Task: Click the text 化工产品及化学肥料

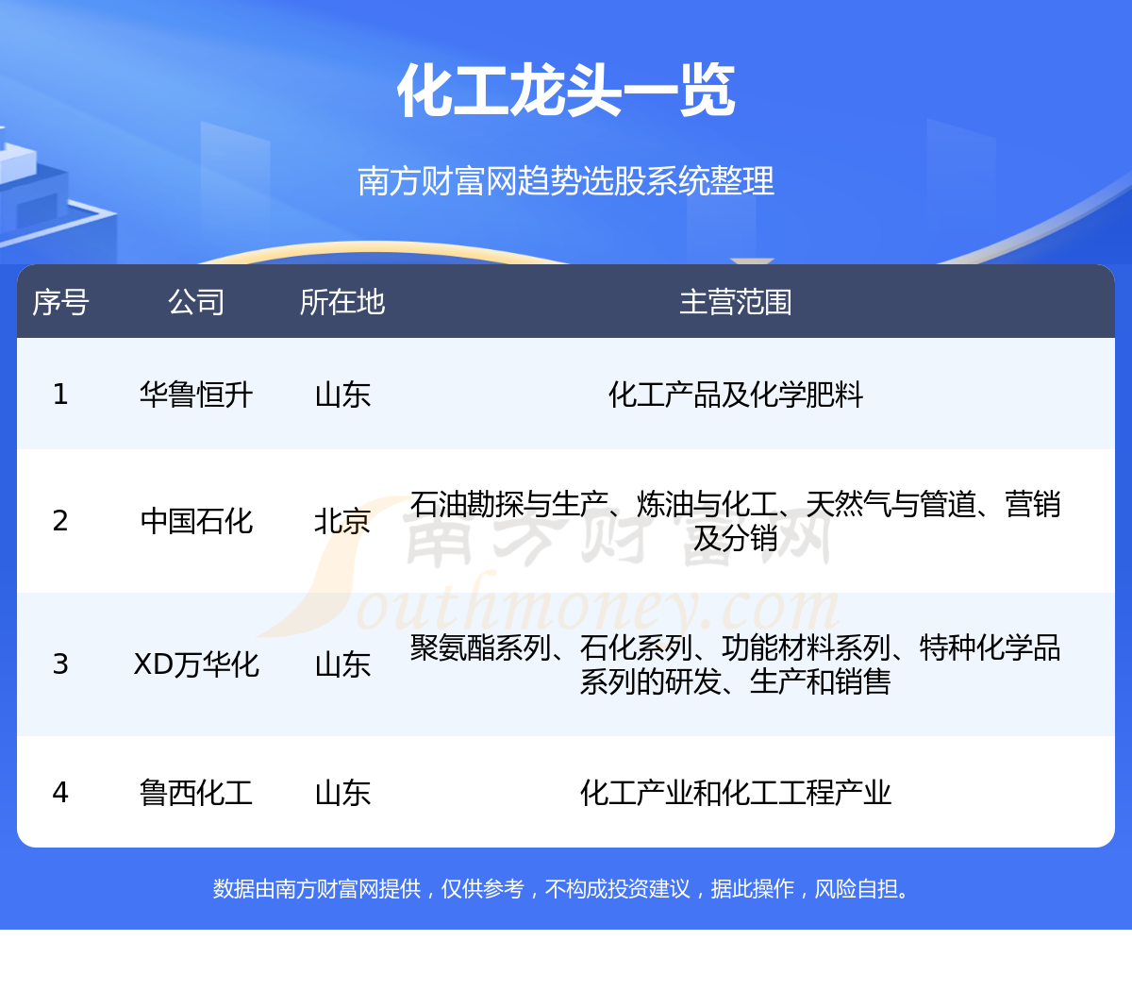Action: pyautogui.click(x=736, y=394)
